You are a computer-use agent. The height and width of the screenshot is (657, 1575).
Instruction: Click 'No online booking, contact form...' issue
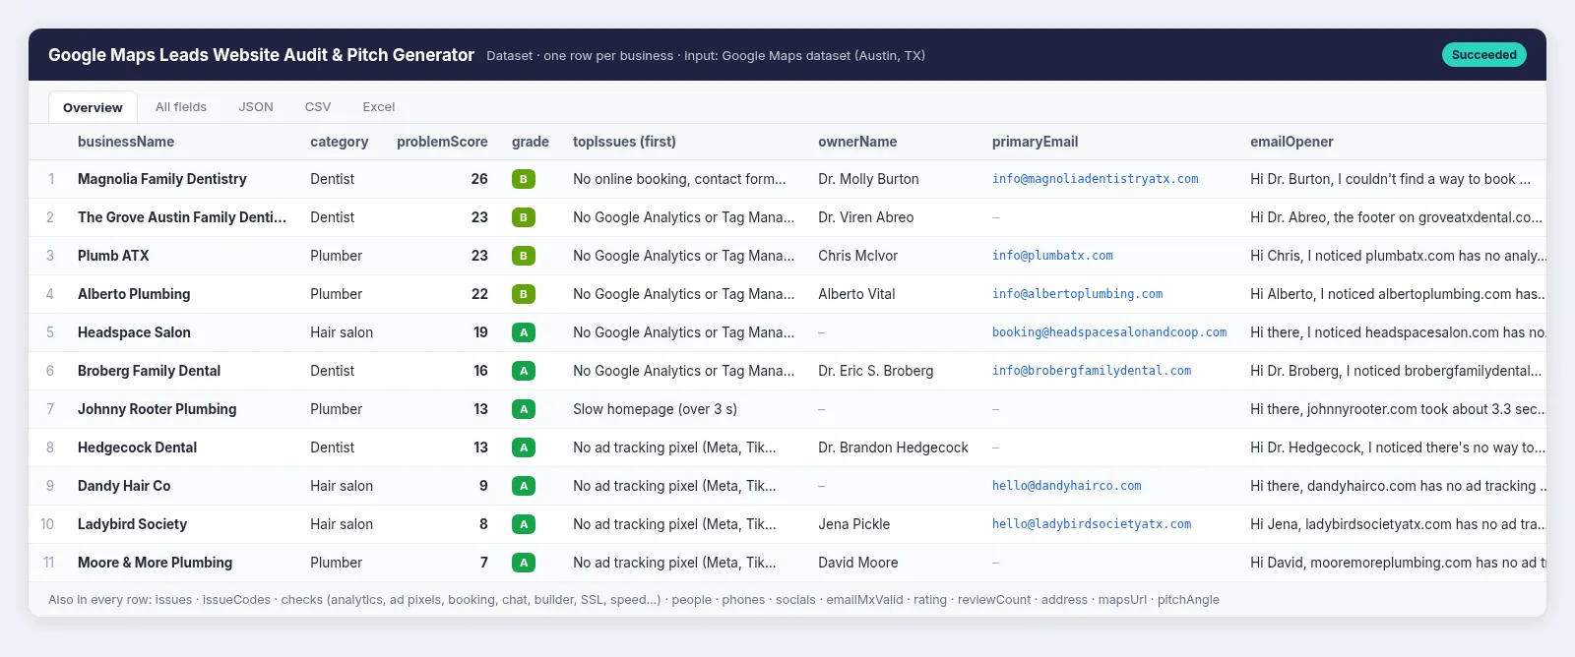679,179
